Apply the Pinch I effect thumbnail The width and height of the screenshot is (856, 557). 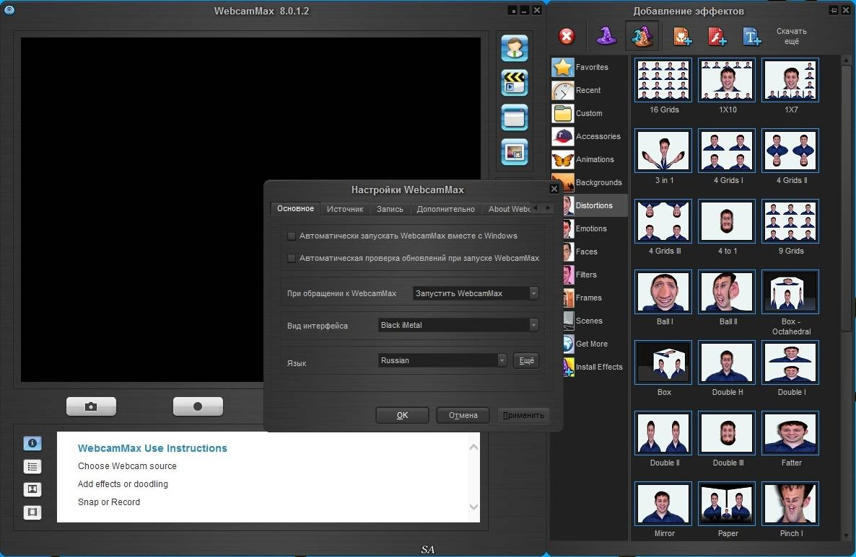(790, 504)
